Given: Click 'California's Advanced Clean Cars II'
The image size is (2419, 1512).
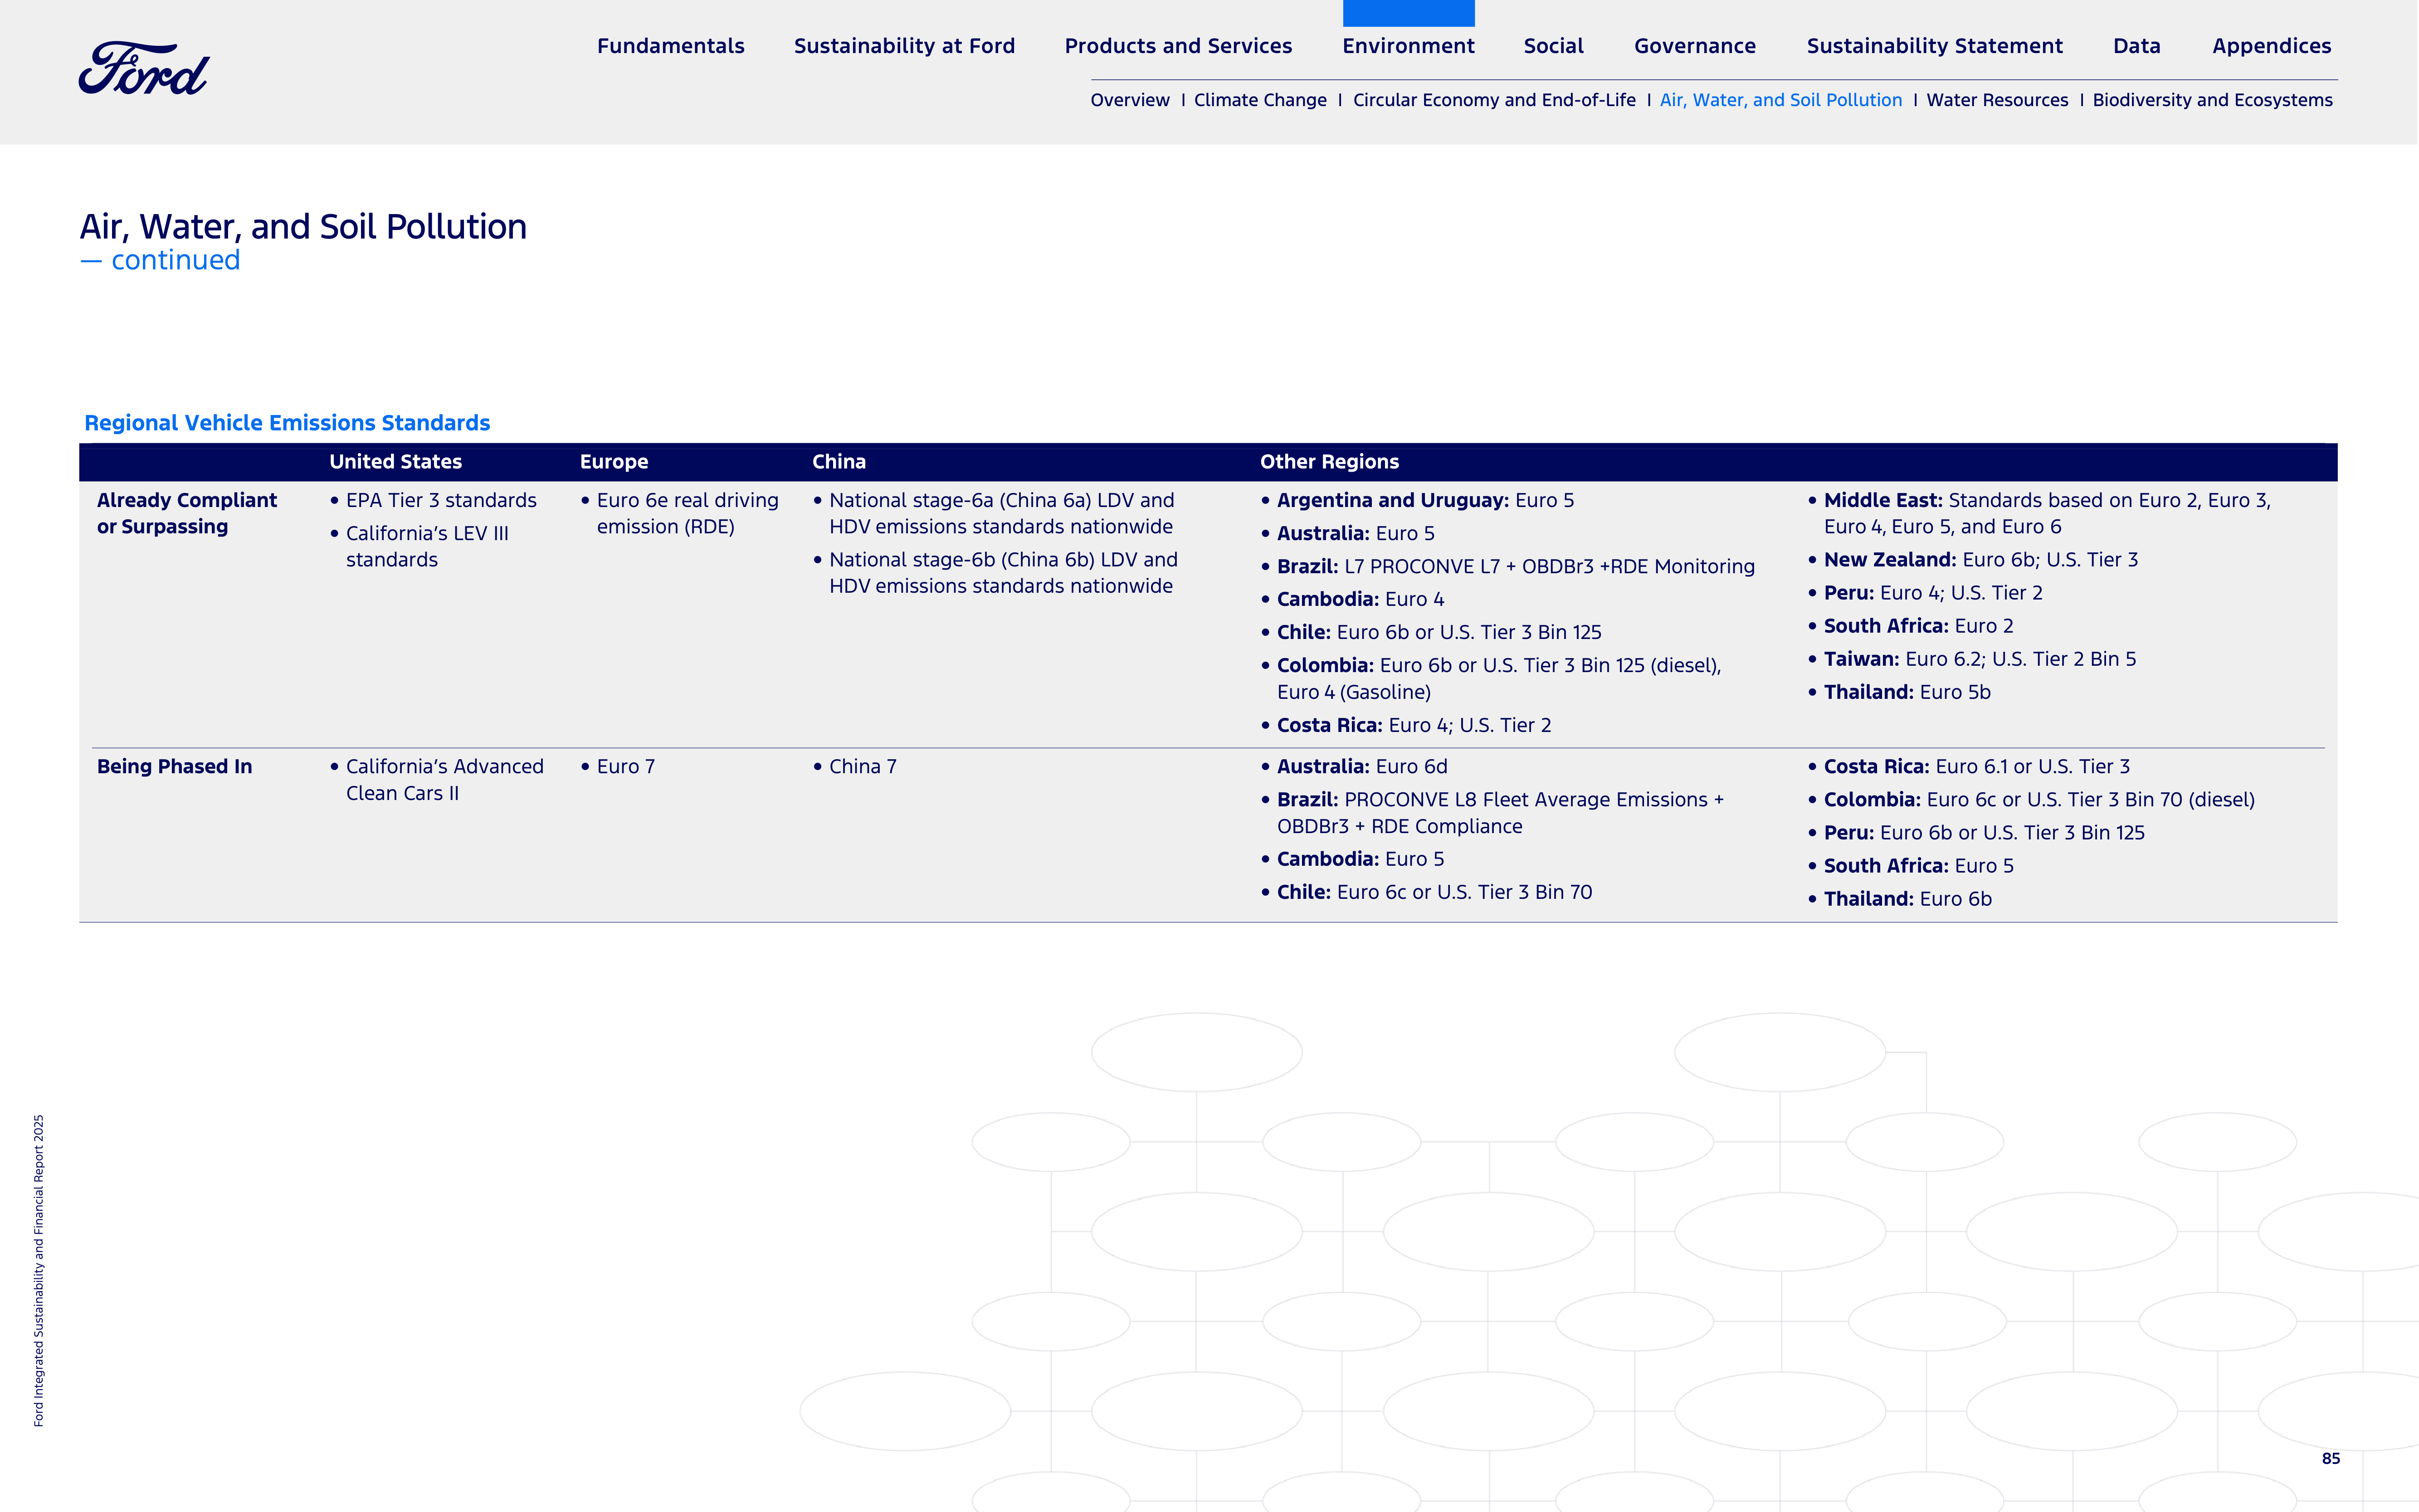Looking at the screenshot, I should [x=444, y=780].
